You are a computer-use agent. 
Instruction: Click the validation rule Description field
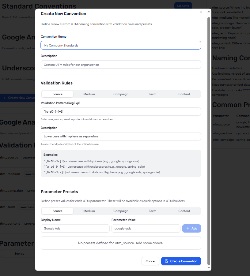[121, 136]
